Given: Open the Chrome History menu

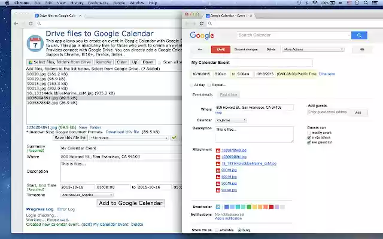Looking at the screenshot, I should point(77,3).
